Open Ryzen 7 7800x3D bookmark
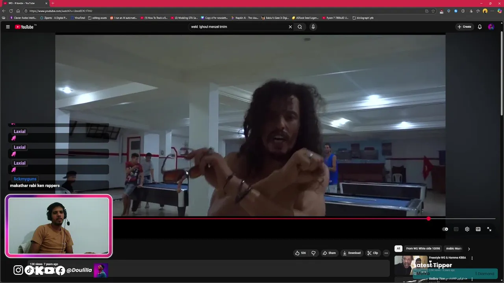 point(335,18)
